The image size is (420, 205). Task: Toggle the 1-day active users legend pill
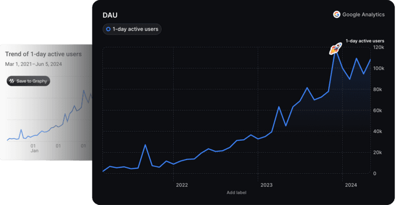point(132,29)
